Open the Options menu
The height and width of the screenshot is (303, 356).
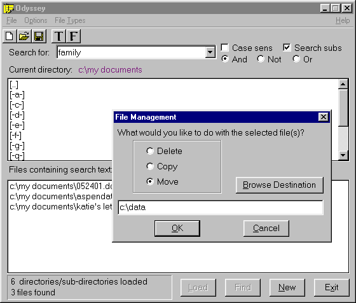click(36, 20)
